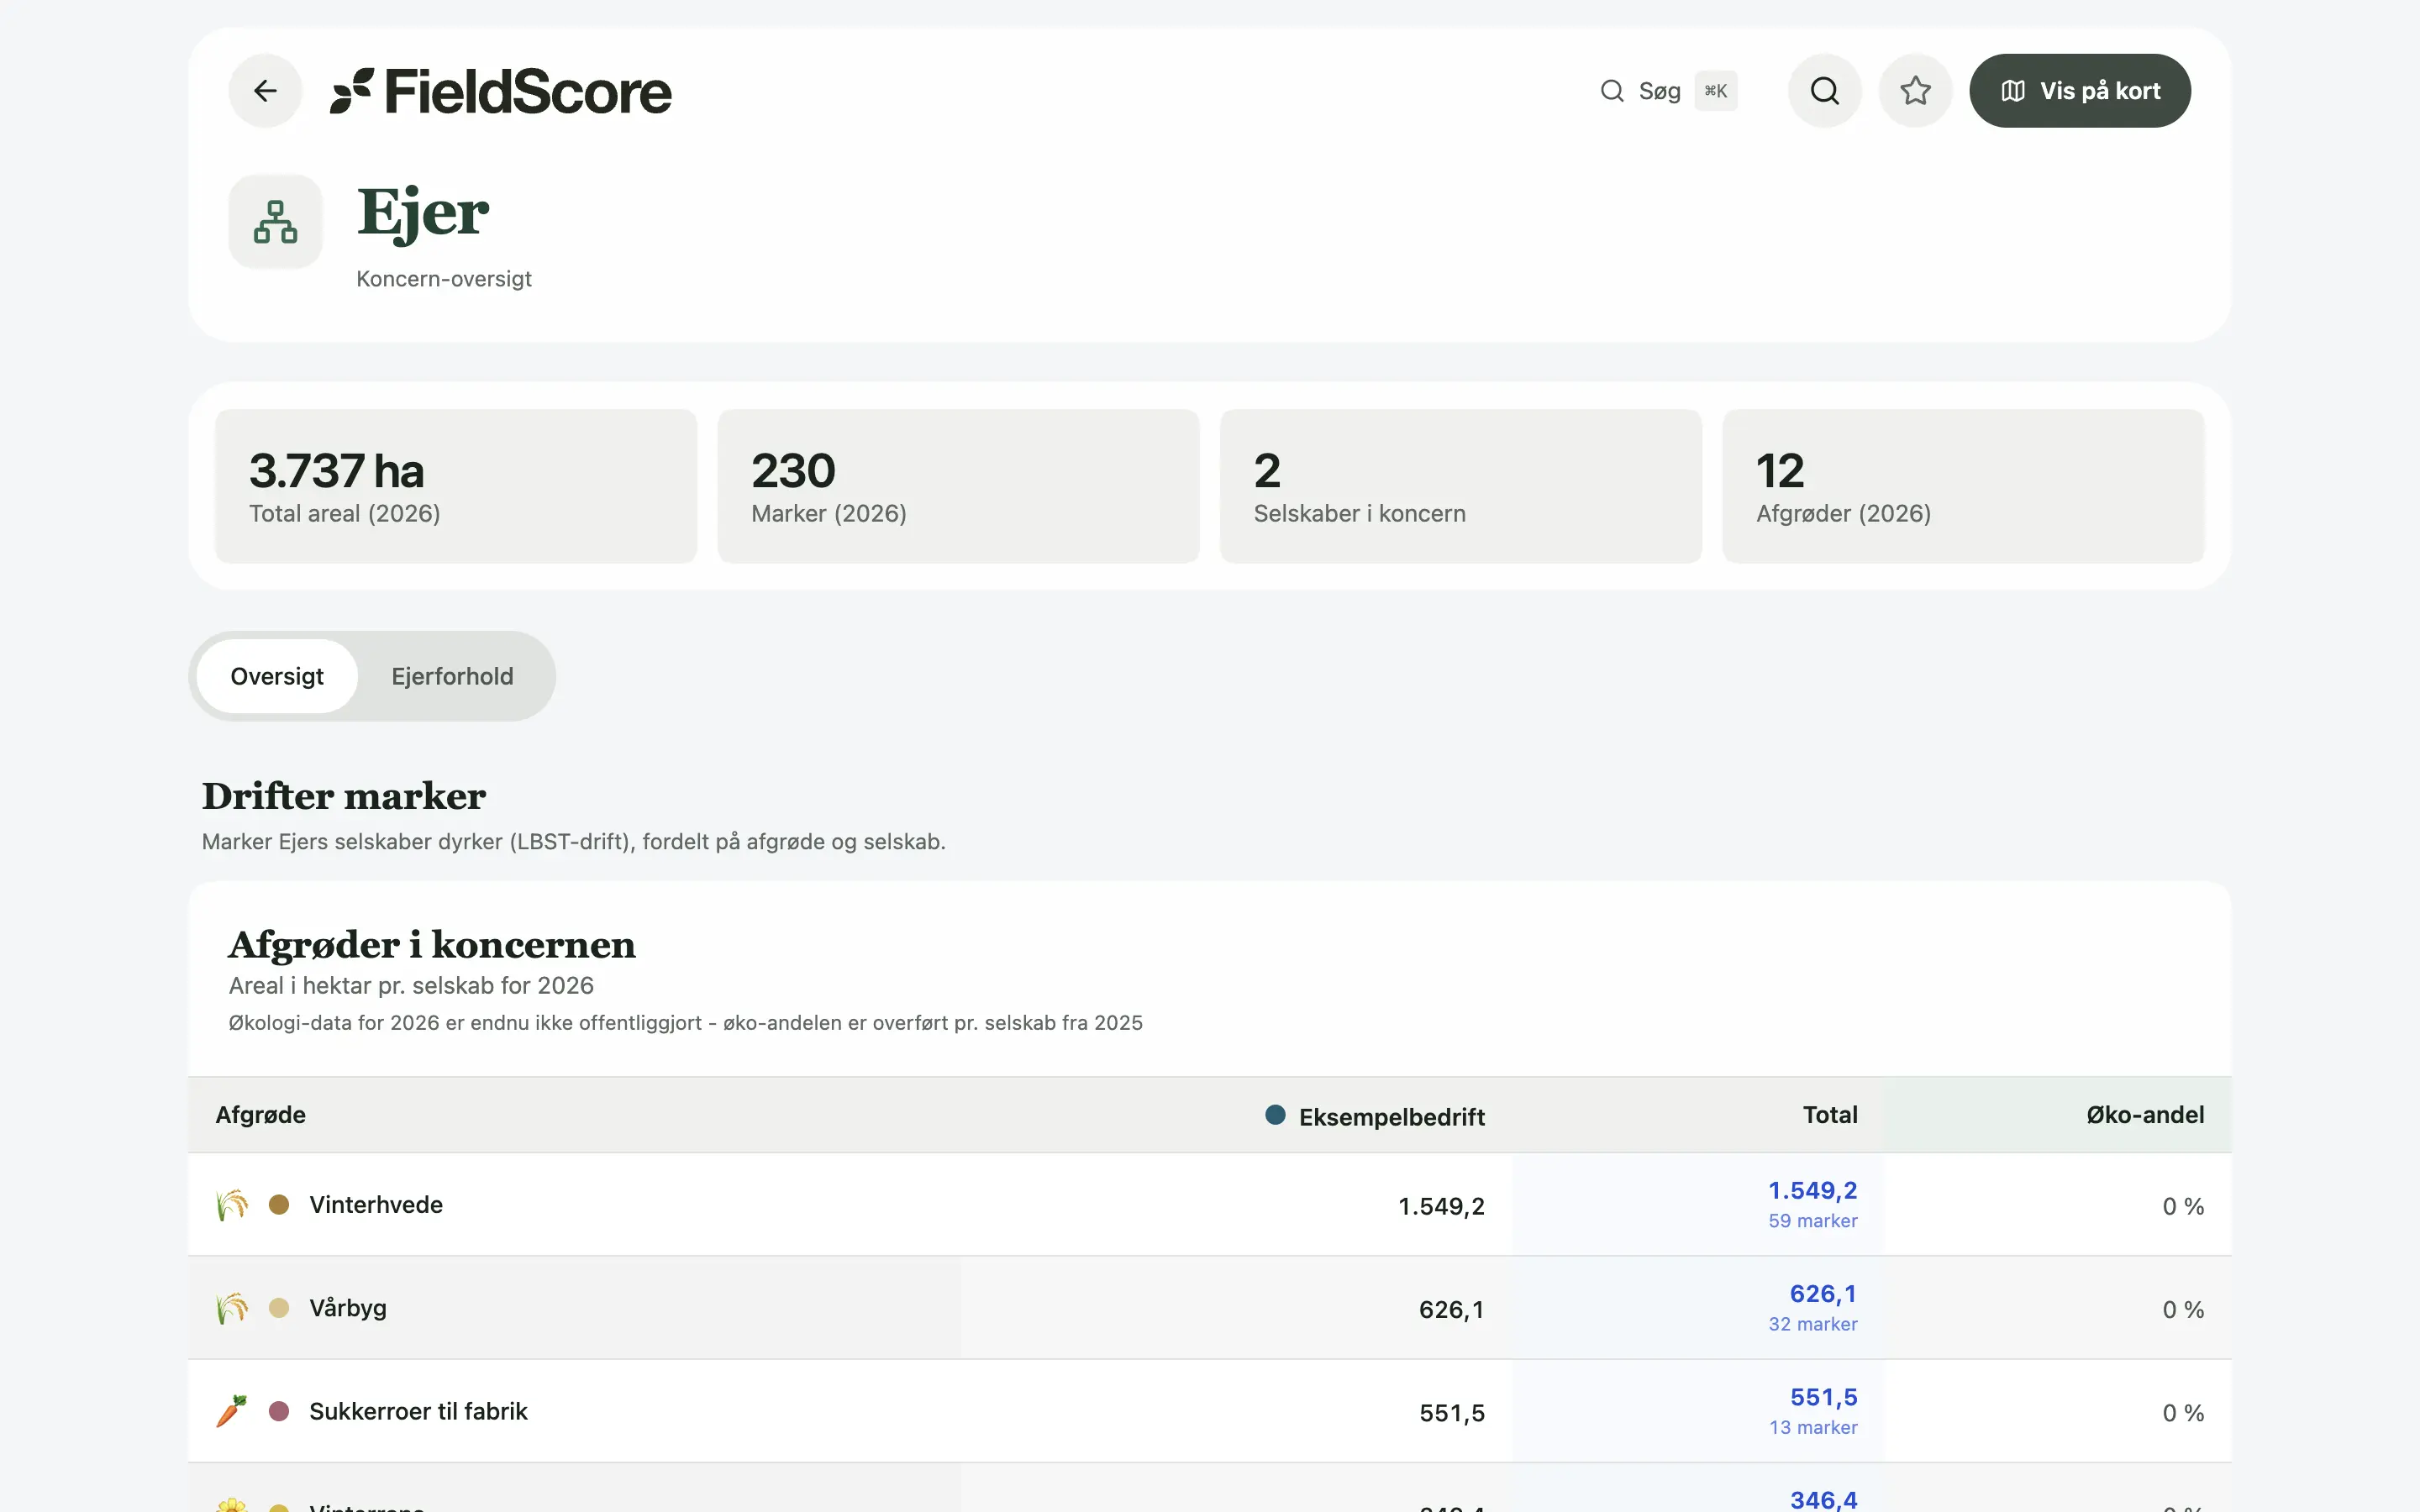Image resolution: width=2420 pixels, height=1512 pixels.
Task: Click the 59 marker link
Action: [1812, 1221]
